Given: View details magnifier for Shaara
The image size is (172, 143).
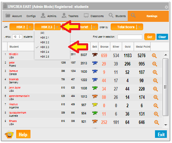Looking at the screenshot, I should click(x=157, y=122).
